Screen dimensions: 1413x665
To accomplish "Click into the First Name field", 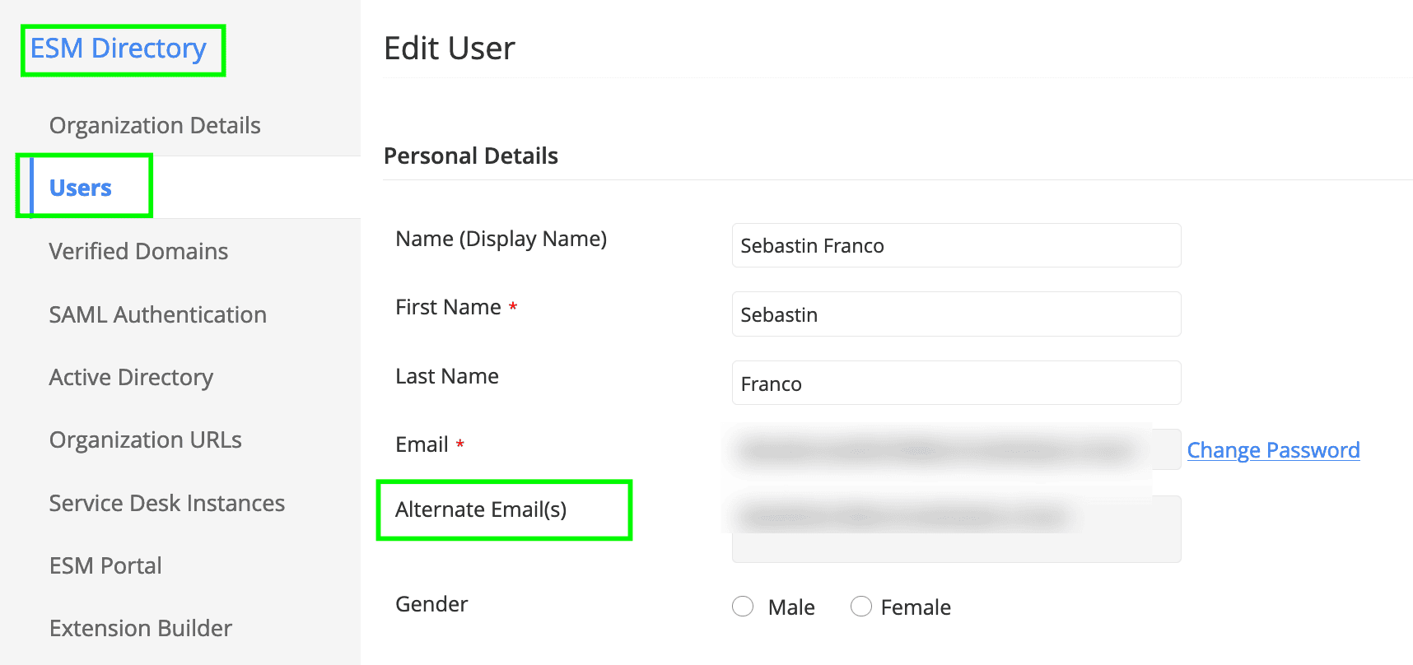I will tap(957, 314).
